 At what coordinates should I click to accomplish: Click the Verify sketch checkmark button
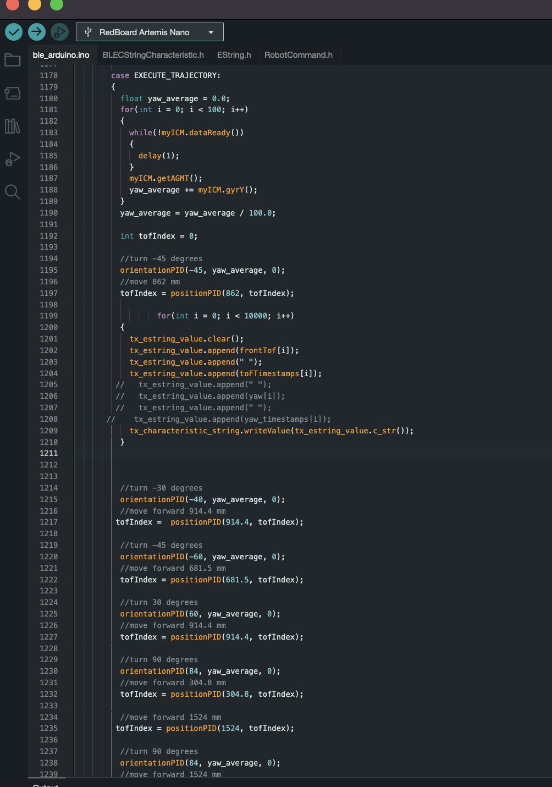14,32
